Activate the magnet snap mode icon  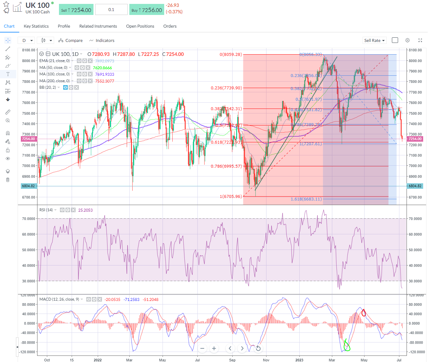pyautogui.click(x=8, y=133)
